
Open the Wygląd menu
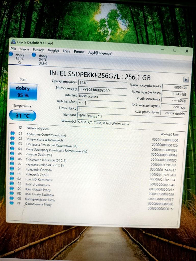coord(54,50)
